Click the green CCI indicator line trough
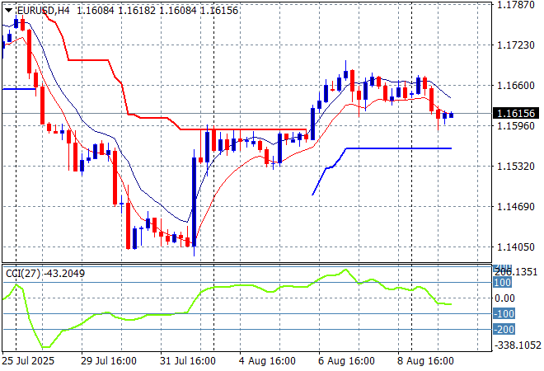This screenshot has height=371, width=544. click(x=46, y=347)
